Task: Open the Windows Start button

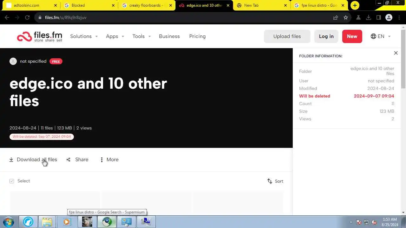Action: pyautogui.click(x=8, y=222)
